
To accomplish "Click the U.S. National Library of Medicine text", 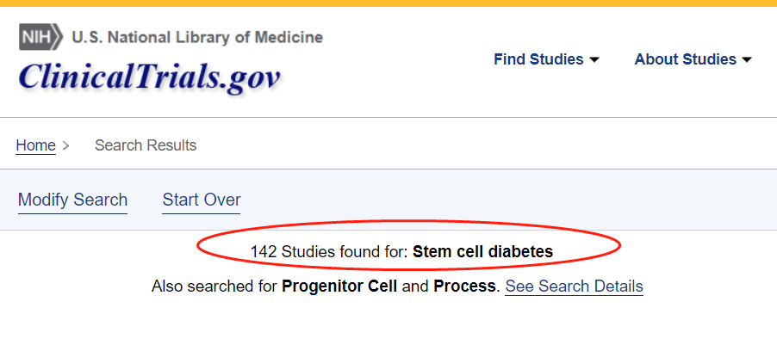I will pyautogui.click(x=197, y=38).
